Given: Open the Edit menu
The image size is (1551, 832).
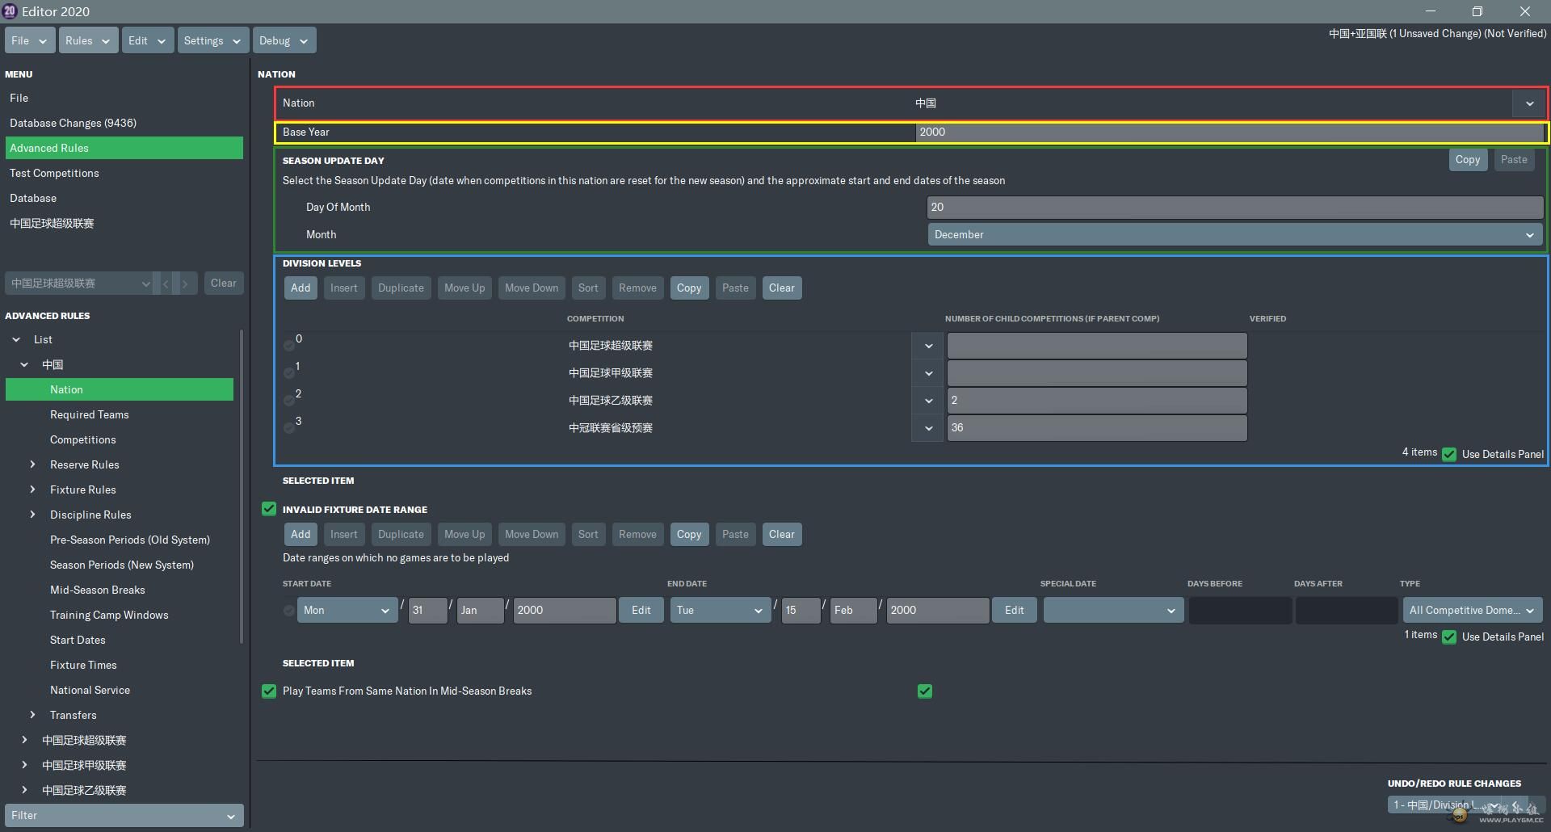Looking at the screenshot, I should pos(147,40).
